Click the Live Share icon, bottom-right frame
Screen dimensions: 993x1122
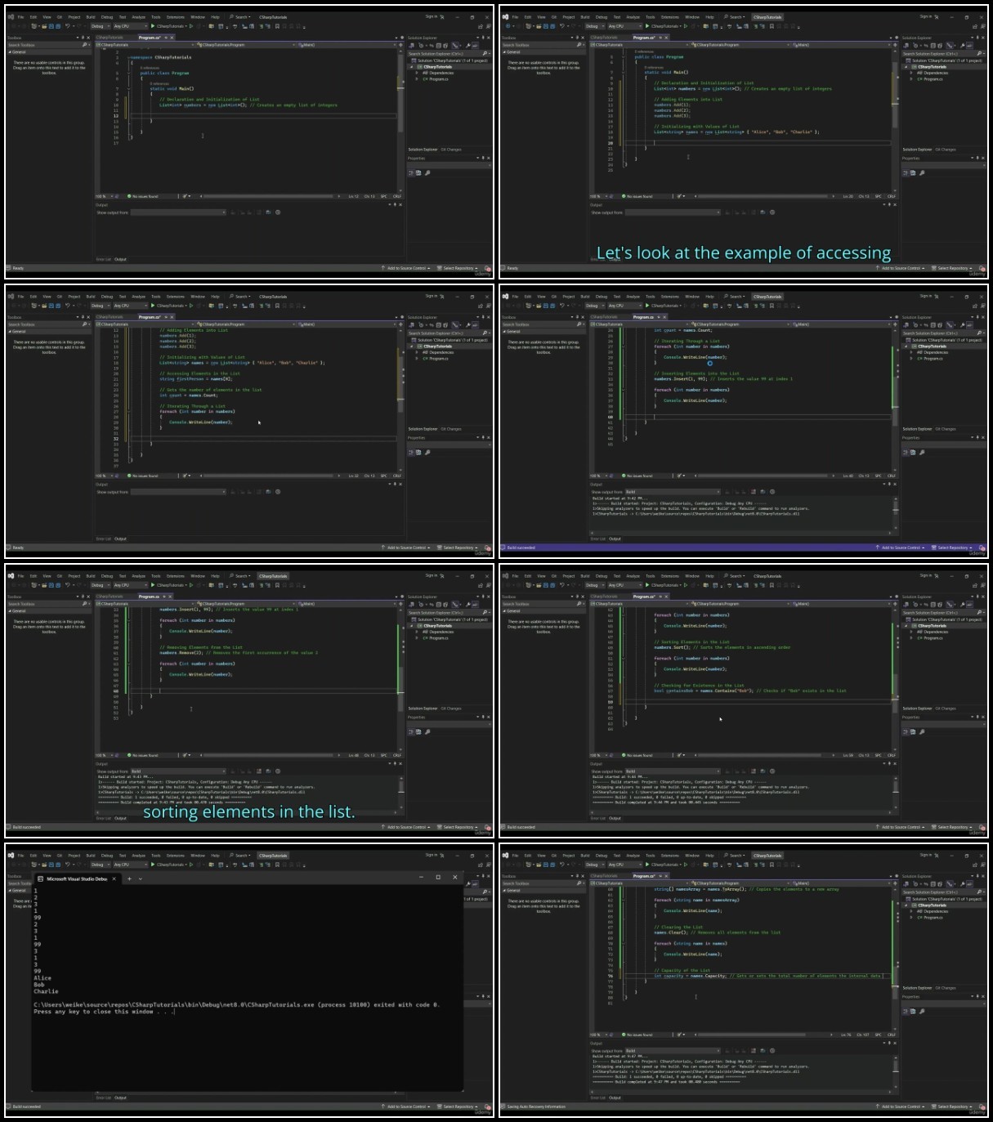pos(975,865)
